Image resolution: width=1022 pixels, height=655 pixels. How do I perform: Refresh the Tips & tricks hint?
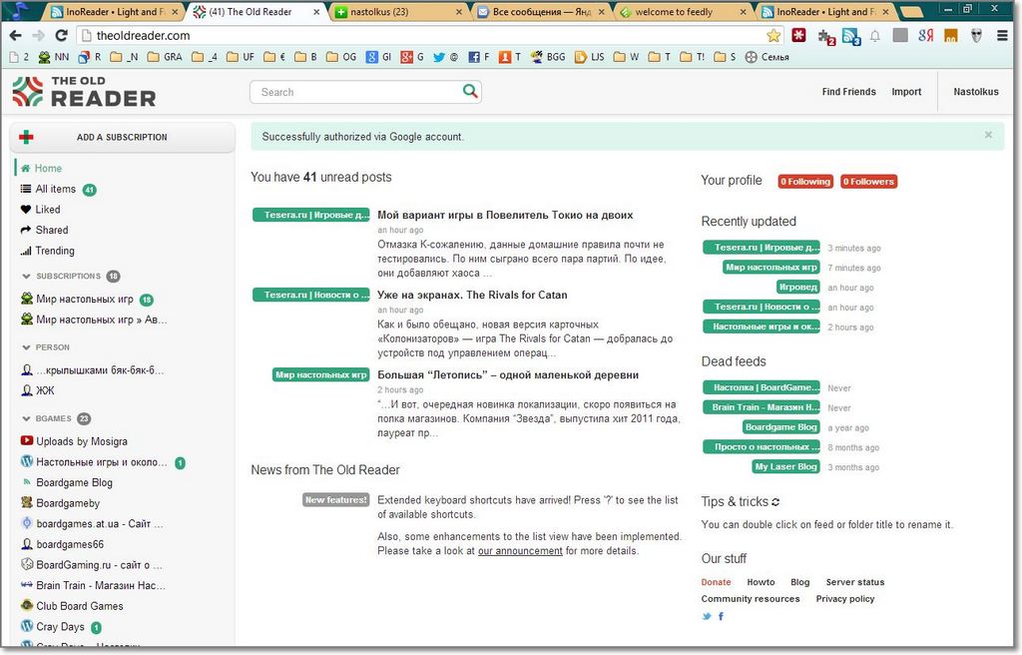775,502
